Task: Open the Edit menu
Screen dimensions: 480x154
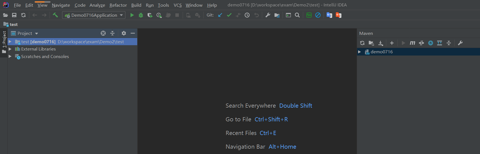Action: [29, 5]
